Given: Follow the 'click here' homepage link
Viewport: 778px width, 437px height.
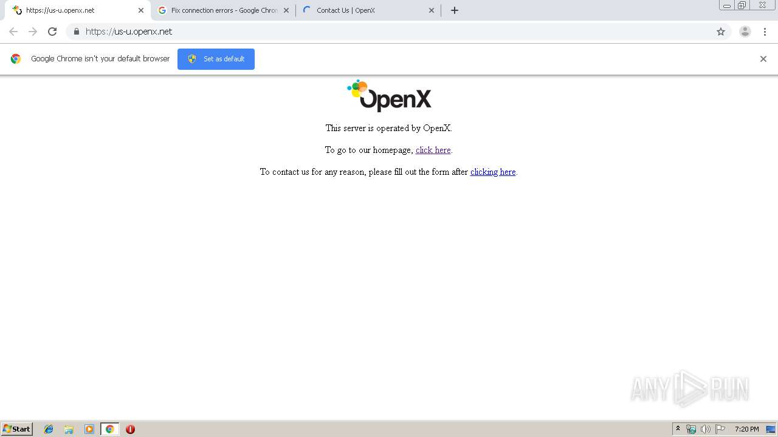Looking at the screenshot, I should pos(433,150).
